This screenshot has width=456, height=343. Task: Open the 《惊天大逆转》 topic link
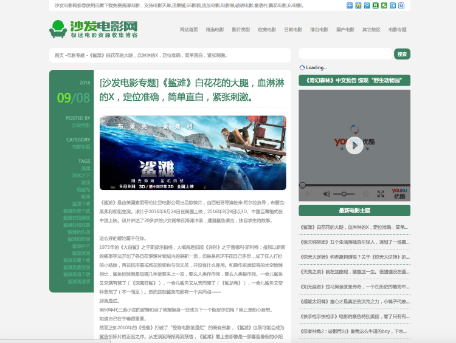354,257
